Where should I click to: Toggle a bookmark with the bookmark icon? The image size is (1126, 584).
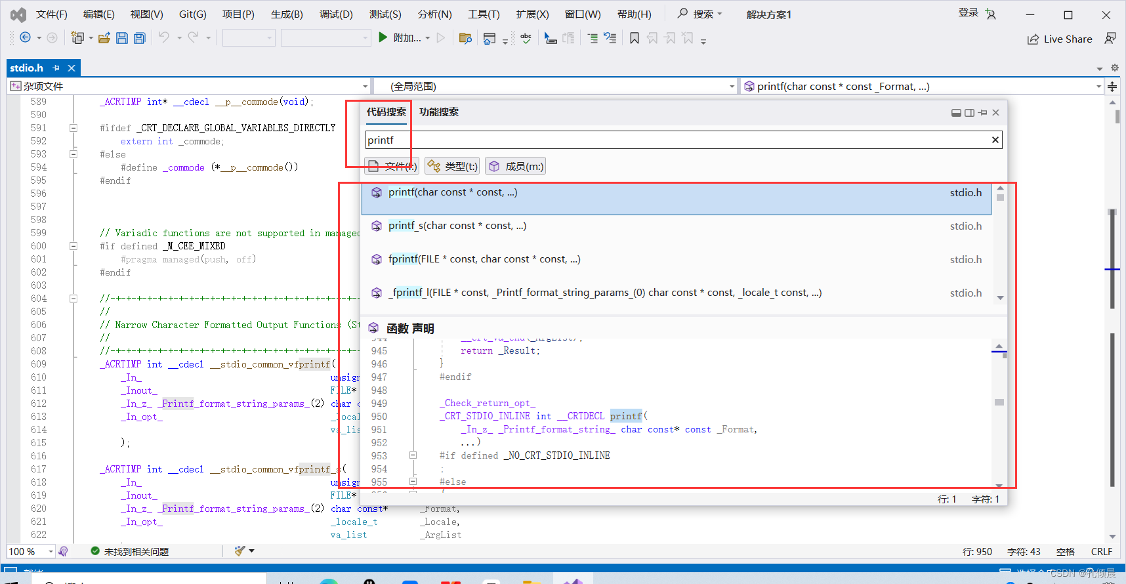[634, 38]
